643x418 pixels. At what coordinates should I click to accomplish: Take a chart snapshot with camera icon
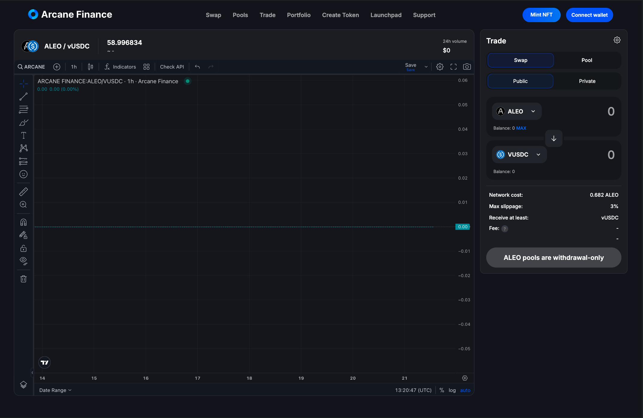467,67
